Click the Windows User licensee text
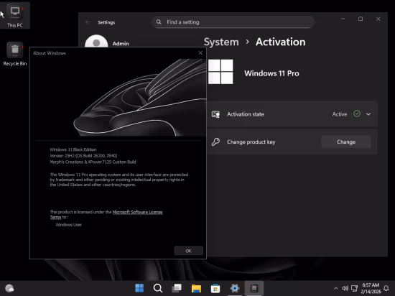The width and height of the screenshot is (395, 296). coord(68,225)
